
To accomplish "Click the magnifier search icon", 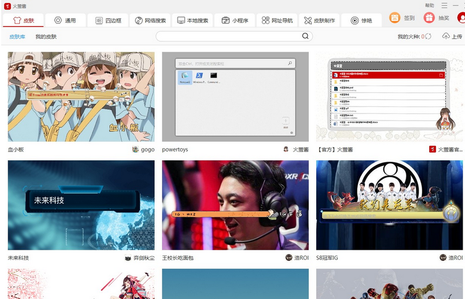I will (x=305, y=36).
